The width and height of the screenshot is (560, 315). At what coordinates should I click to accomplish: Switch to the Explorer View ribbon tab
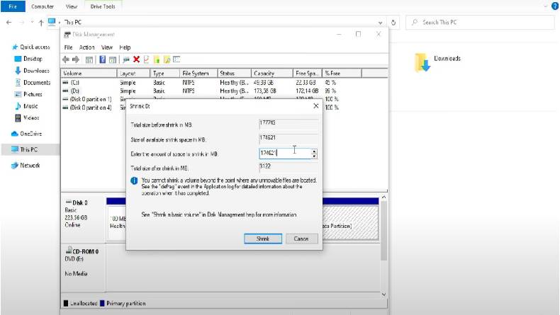pos(72,6)
